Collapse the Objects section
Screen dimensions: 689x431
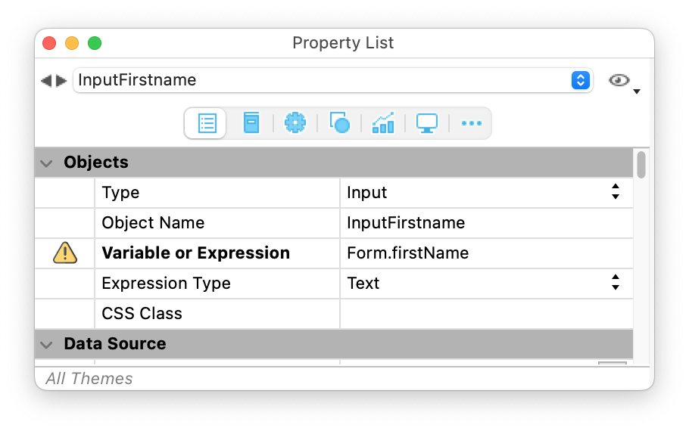(47, 163)
